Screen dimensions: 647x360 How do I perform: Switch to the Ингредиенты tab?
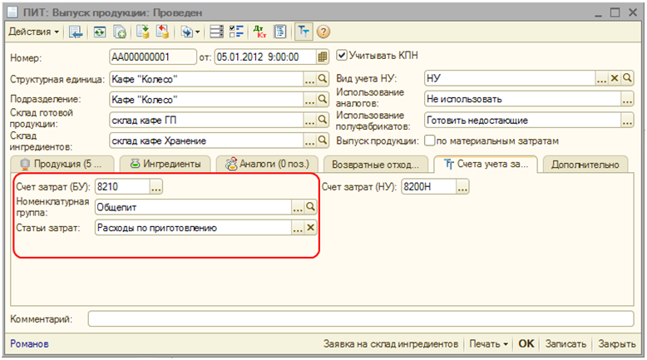[165, 164]
